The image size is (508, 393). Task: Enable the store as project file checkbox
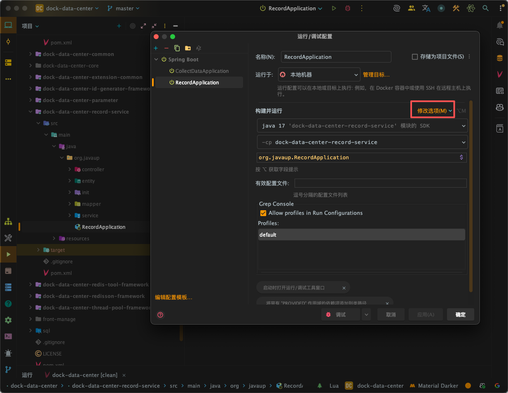coord(415,57)
